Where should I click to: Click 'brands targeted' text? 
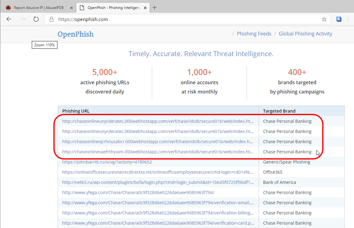point(297,82)
